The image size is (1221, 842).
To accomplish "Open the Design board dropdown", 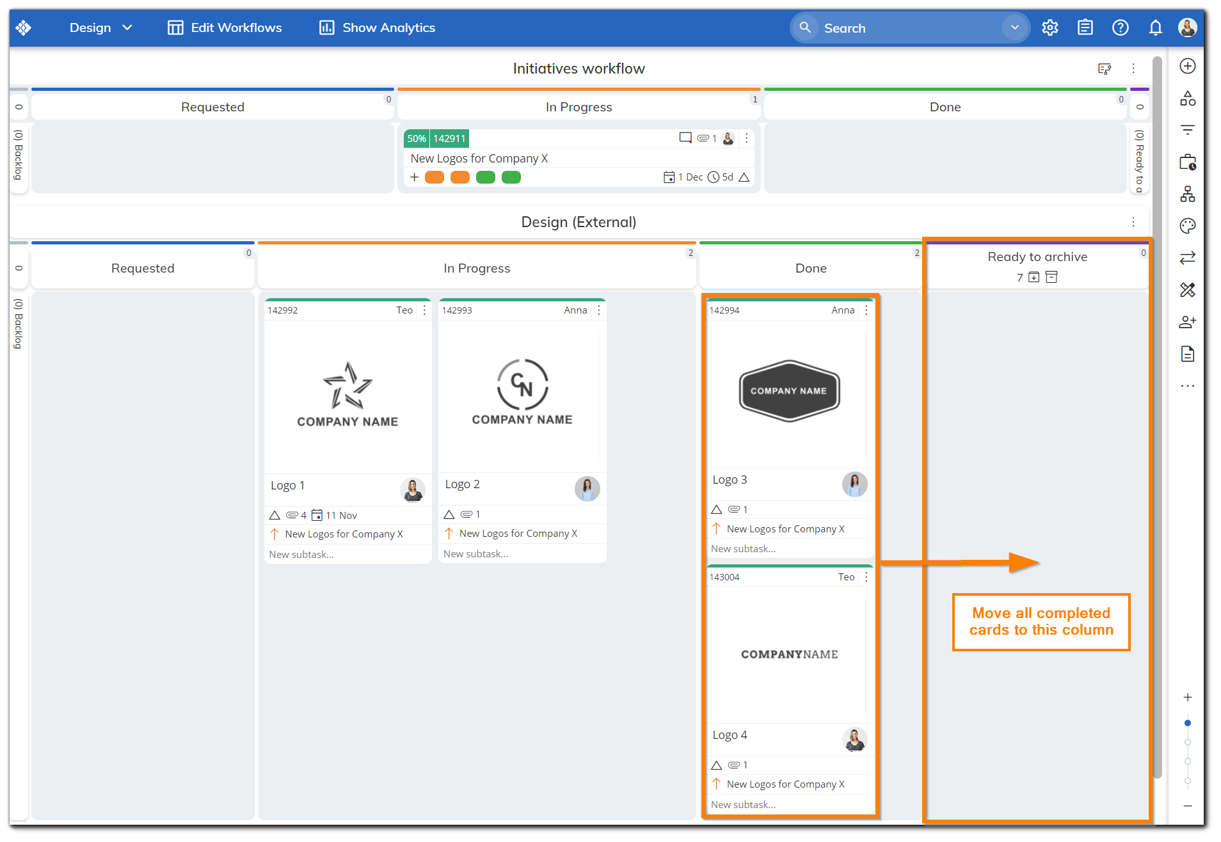I will tap(100, 28).
